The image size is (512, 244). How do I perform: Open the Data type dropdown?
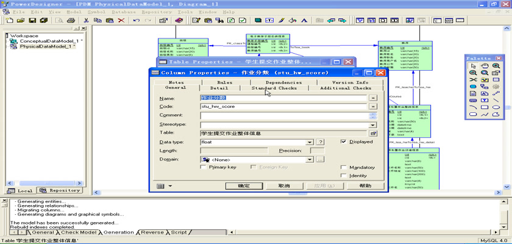[309, 142]
